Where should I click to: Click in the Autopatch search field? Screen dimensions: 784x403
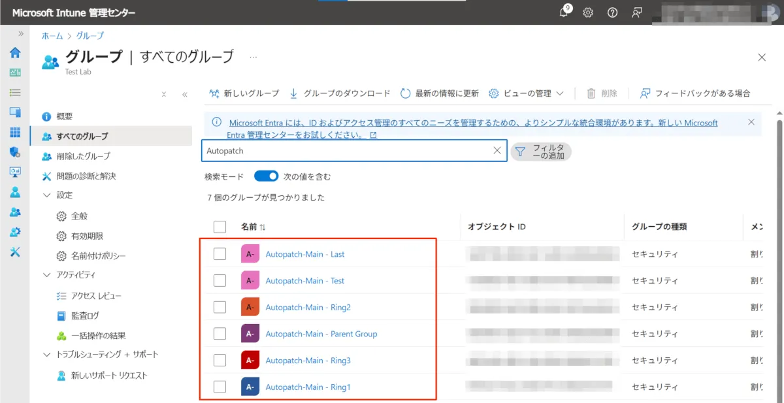[x=346, y=151]
